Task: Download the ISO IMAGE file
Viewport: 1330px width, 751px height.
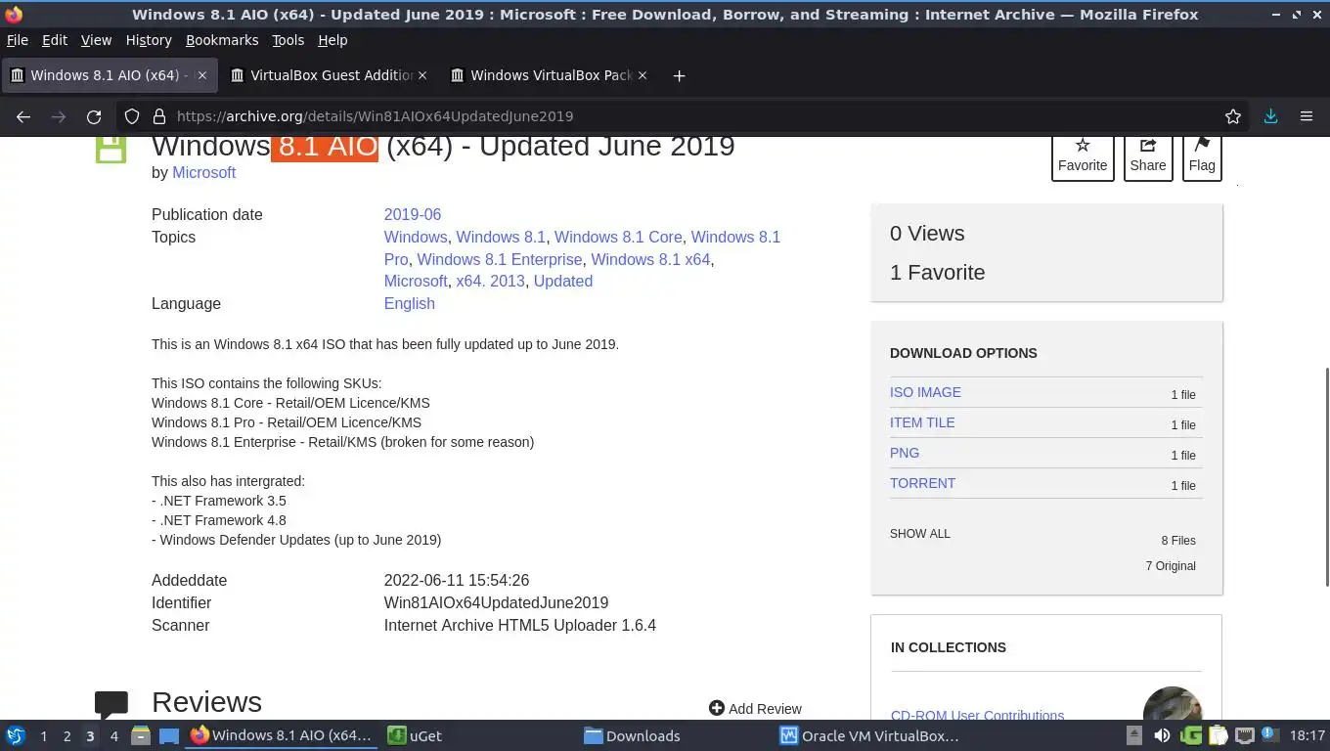Action: click(925, 392)
